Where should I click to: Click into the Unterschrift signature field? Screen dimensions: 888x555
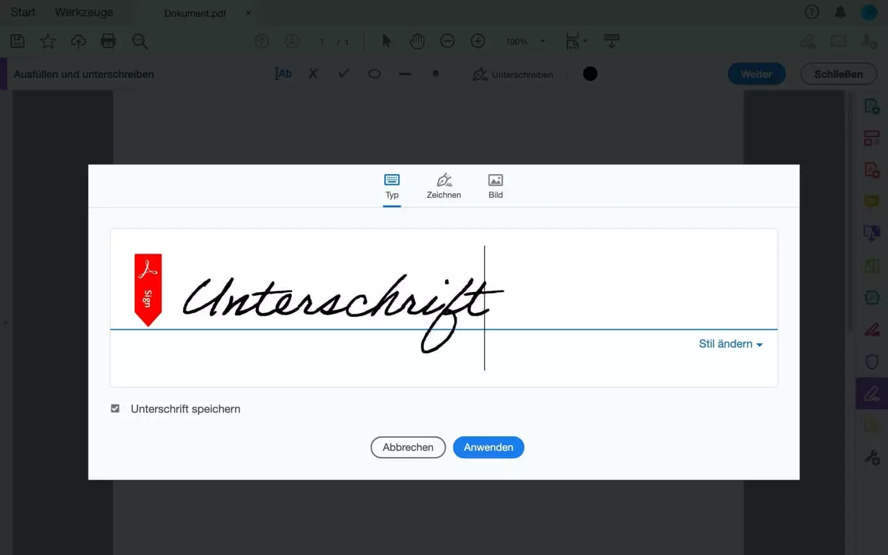(x=444, y=307)
